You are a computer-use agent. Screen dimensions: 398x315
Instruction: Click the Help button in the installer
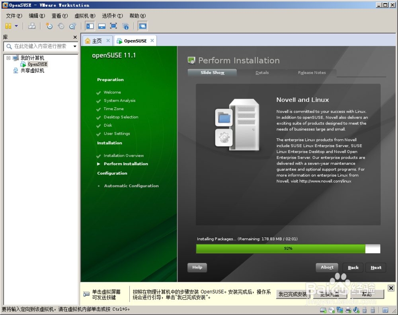point(197,267)
